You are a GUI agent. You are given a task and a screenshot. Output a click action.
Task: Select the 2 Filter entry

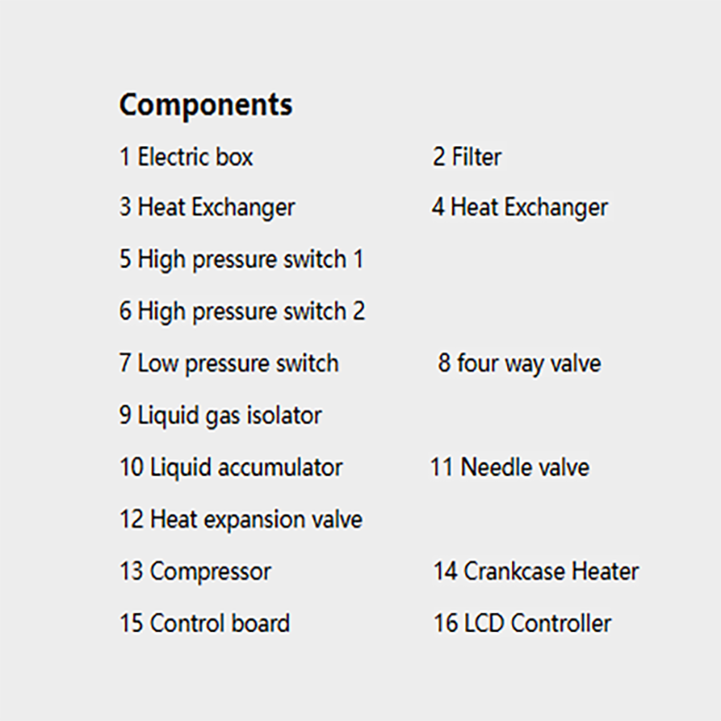click(x=467, y=157)
